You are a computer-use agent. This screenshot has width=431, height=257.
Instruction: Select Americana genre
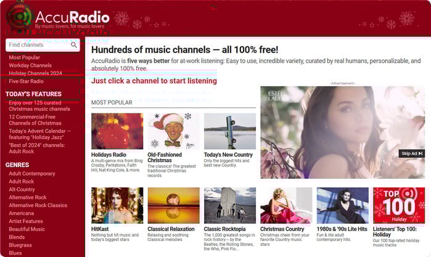click(21, 213)
